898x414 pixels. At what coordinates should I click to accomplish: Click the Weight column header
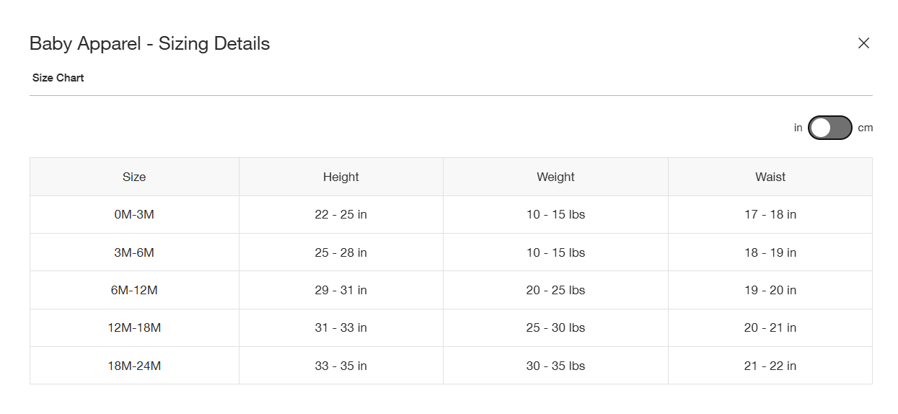point(556,177)
